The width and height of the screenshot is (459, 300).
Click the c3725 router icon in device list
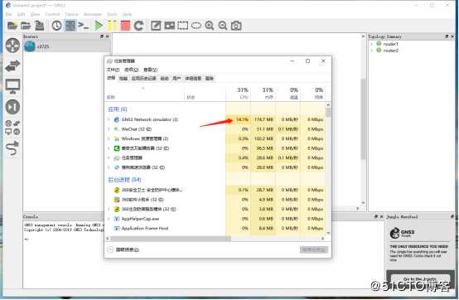click(30, 46)
